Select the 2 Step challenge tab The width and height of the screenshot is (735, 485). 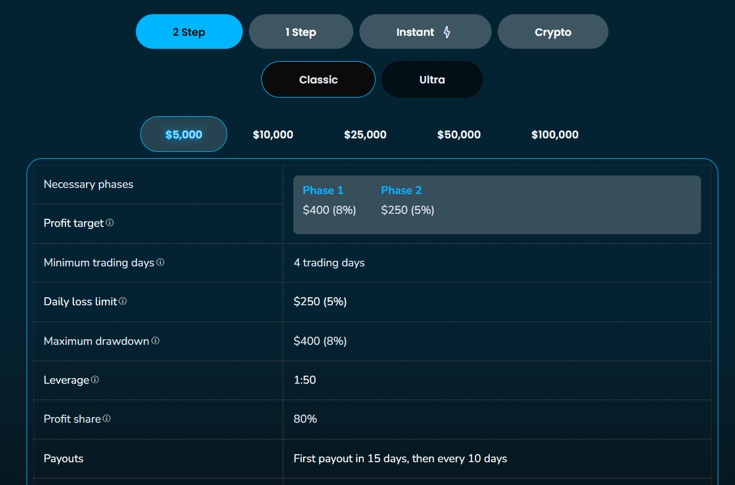(x=190, y=32)
